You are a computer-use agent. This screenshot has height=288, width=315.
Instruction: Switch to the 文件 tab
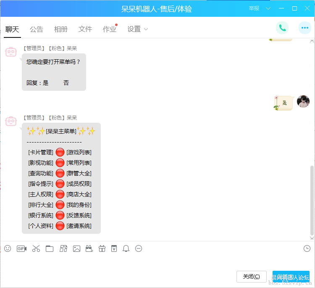click(85, 29)
